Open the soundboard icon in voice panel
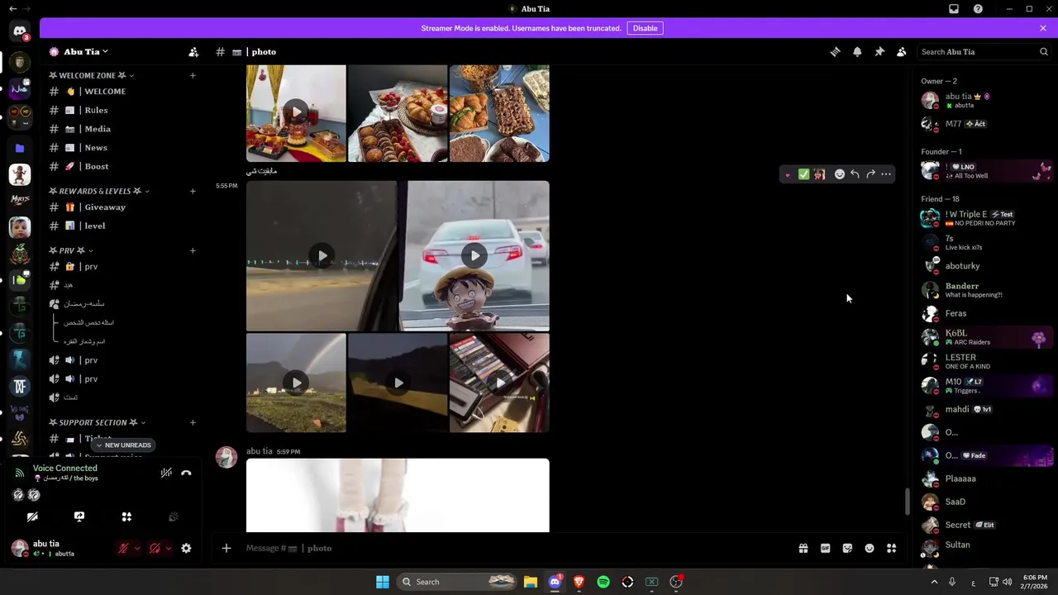 pos(174,516)
